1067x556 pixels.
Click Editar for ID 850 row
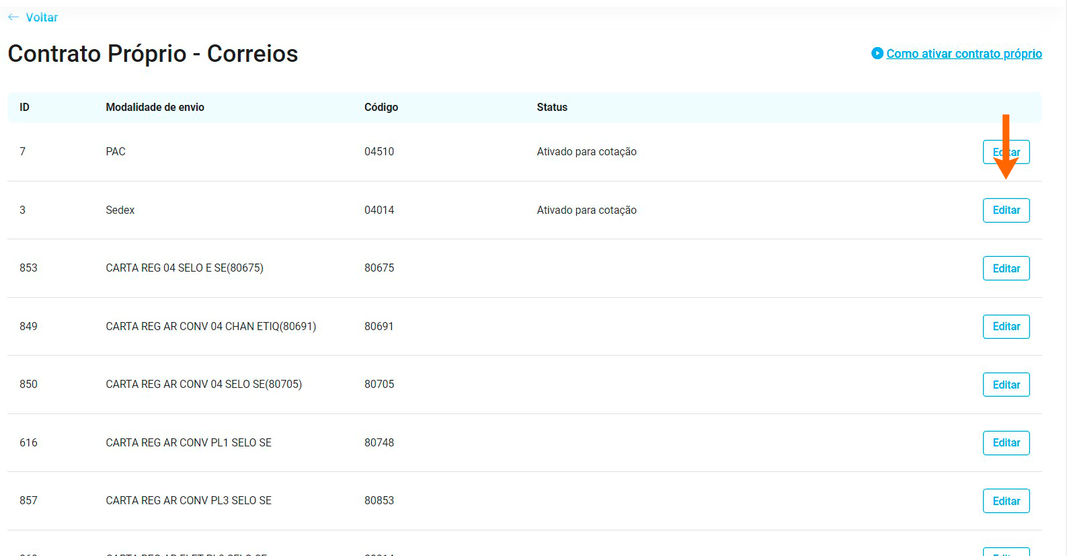pyautogui.click(x=1006, y=385)
